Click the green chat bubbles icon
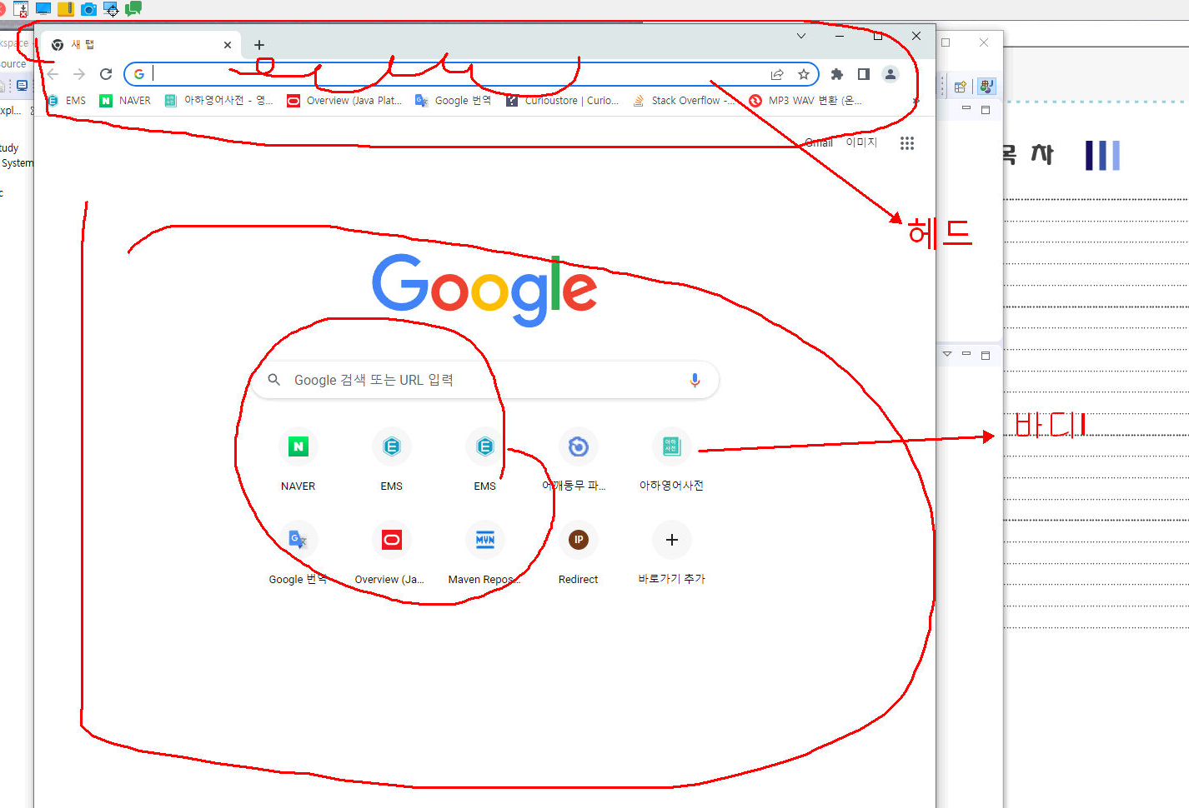This screenshot has width=1189, height=808. tap(133, 8)
